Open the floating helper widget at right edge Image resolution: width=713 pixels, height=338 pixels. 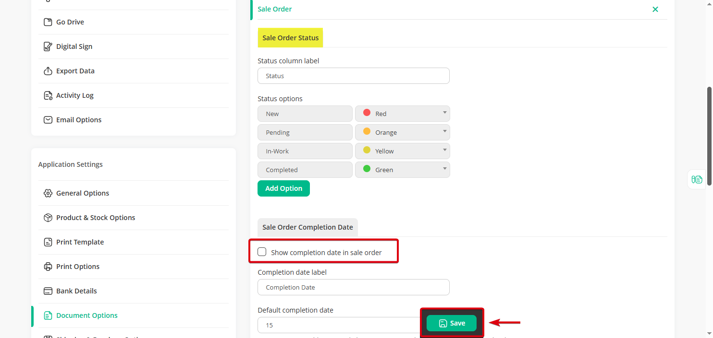697,179
